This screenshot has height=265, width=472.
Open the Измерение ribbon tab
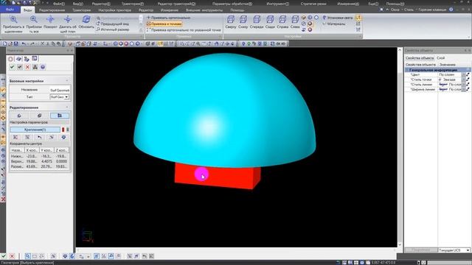coord(169,10)
